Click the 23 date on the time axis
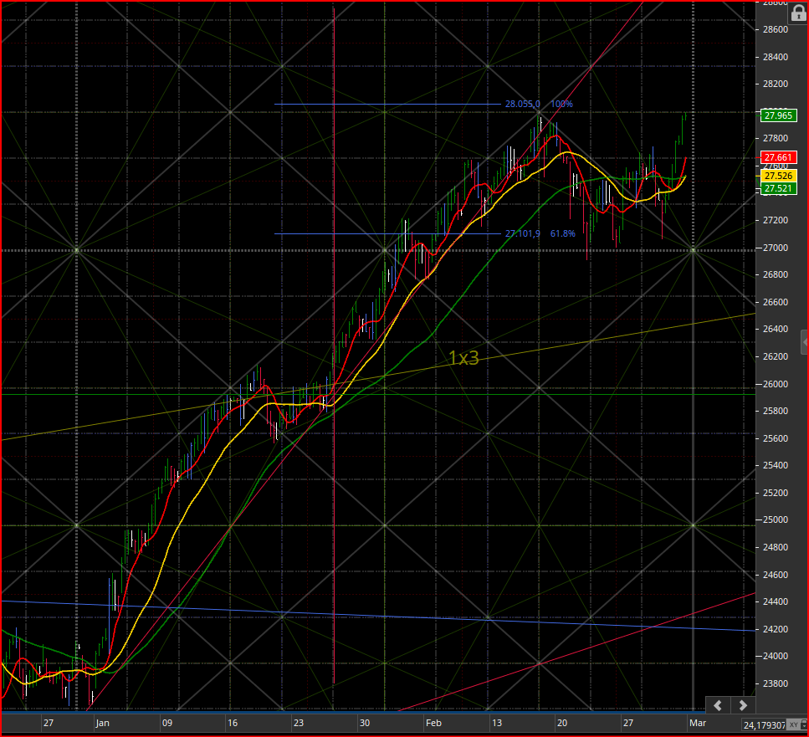This screenshot has height=737, width=809. coord(299,723)
